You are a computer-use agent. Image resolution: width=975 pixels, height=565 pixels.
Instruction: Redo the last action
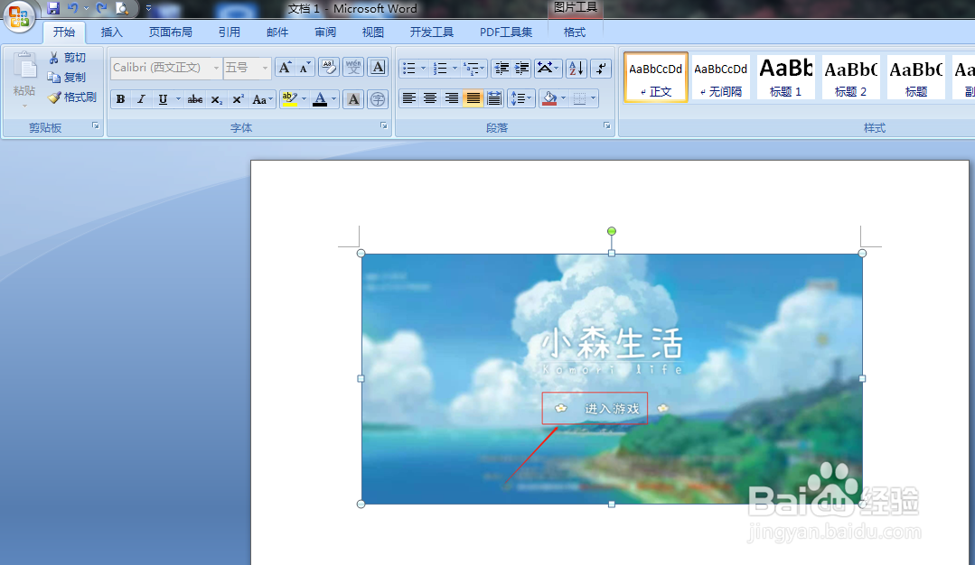pyautogui.click(x=102, y=9)
